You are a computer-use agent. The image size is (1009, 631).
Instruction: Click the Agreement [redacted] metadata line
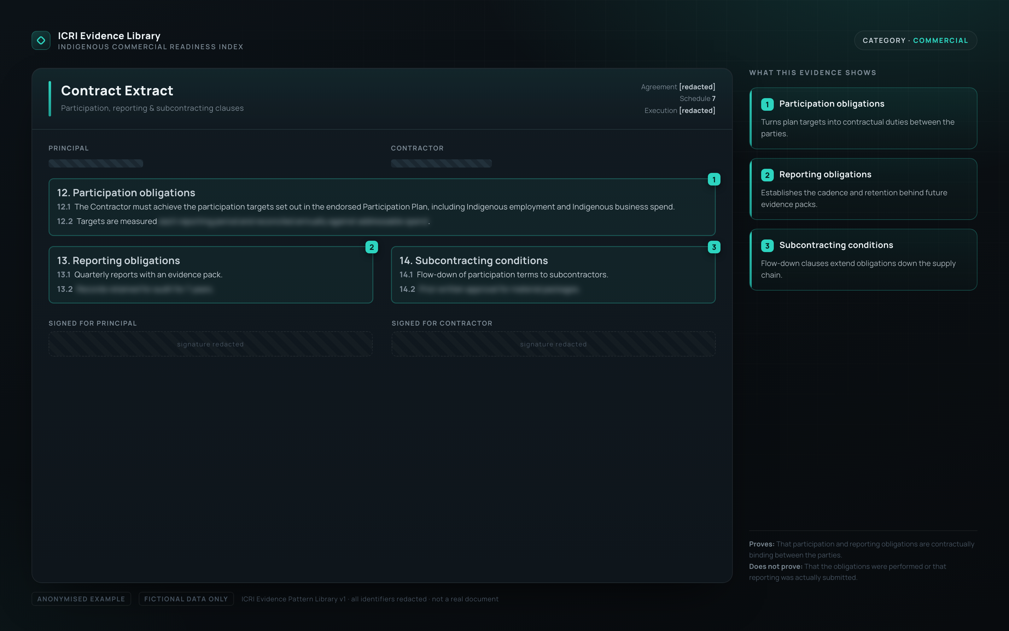pyautogui.click(x=678, y=87)
